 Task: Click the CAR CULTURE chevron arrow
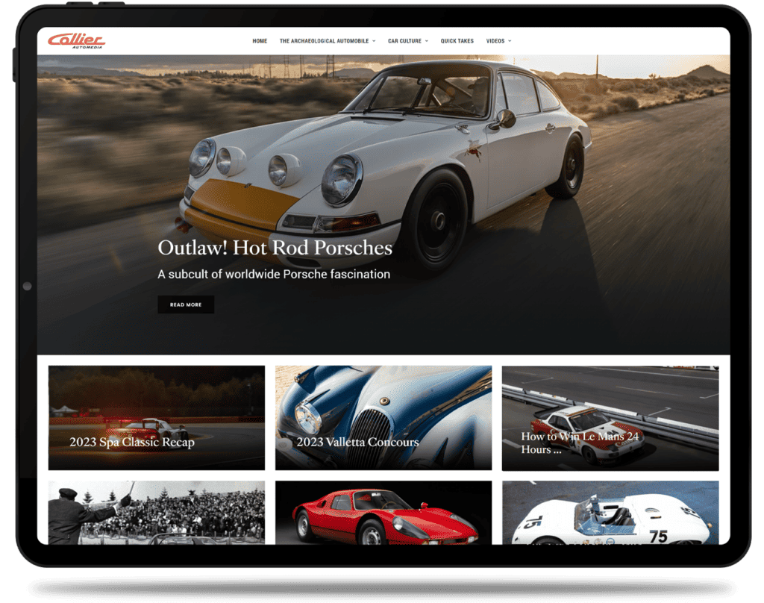[427, 41]
